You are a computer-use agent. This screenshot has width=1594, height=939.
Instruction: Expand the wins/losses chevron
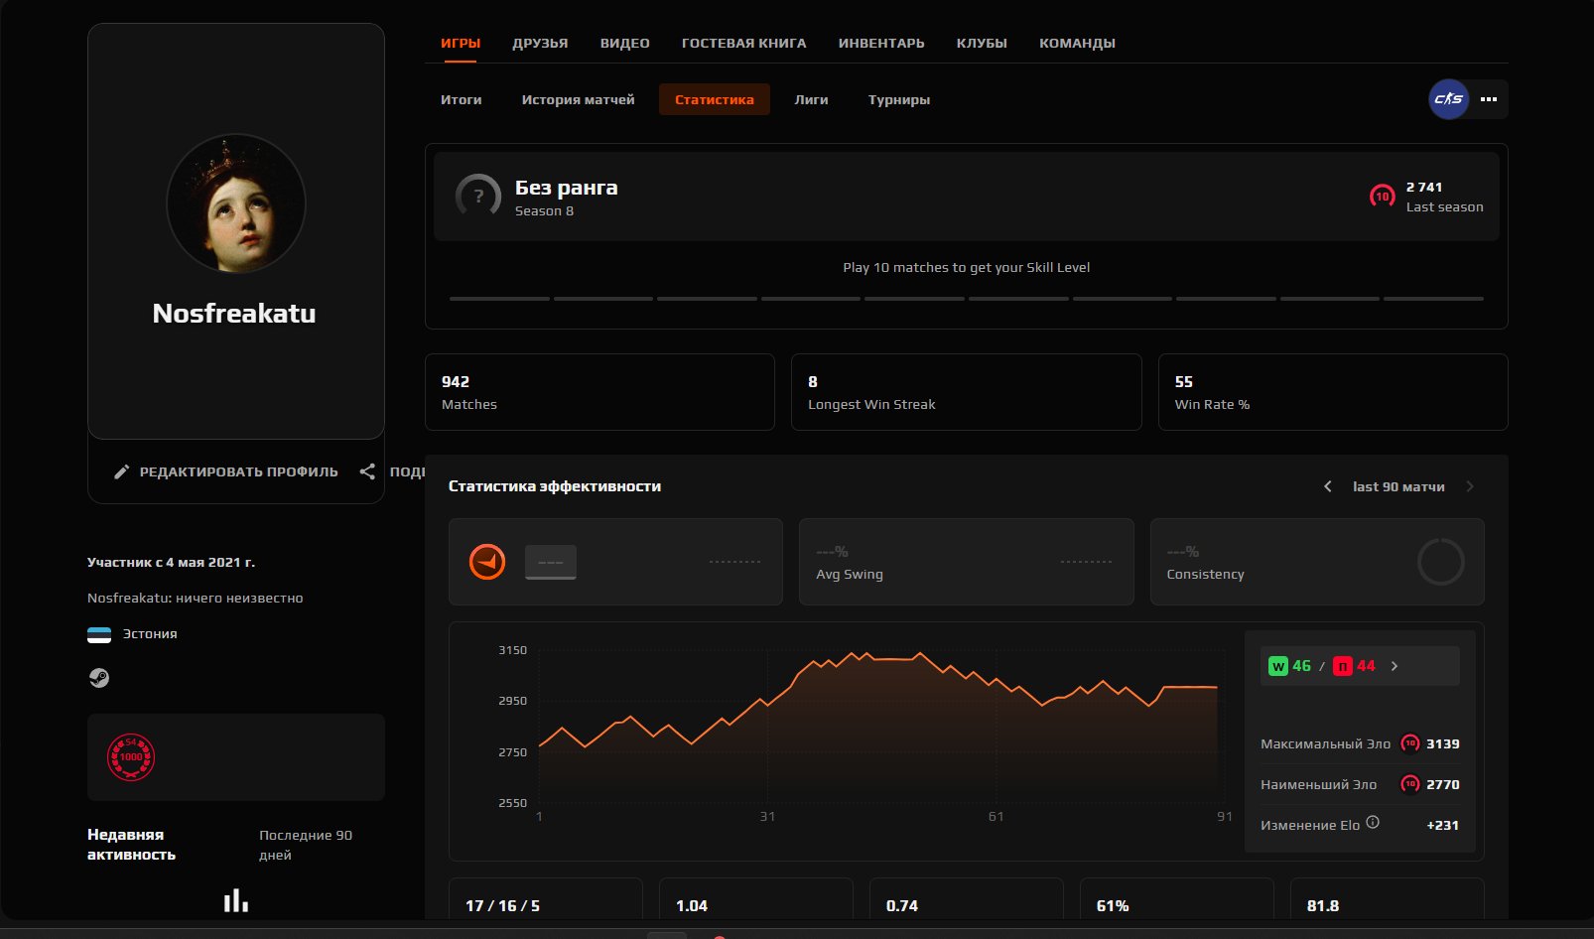click(x=1395, y=666)
